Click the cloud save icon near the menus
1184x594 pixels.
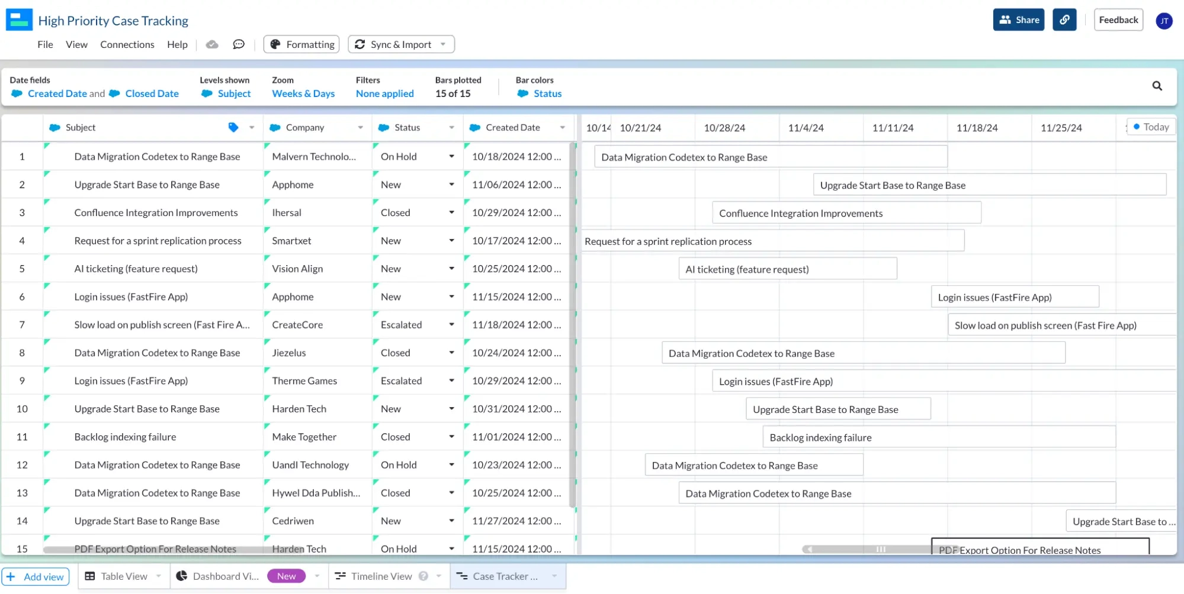[x=212, y=44]
